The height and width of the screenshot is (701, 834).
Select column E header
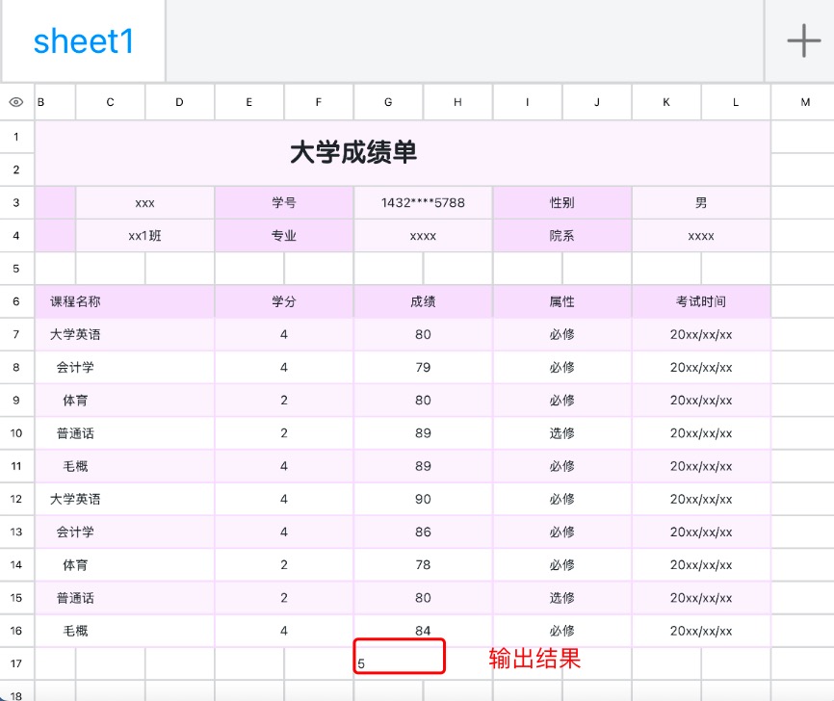pos(248,102)
